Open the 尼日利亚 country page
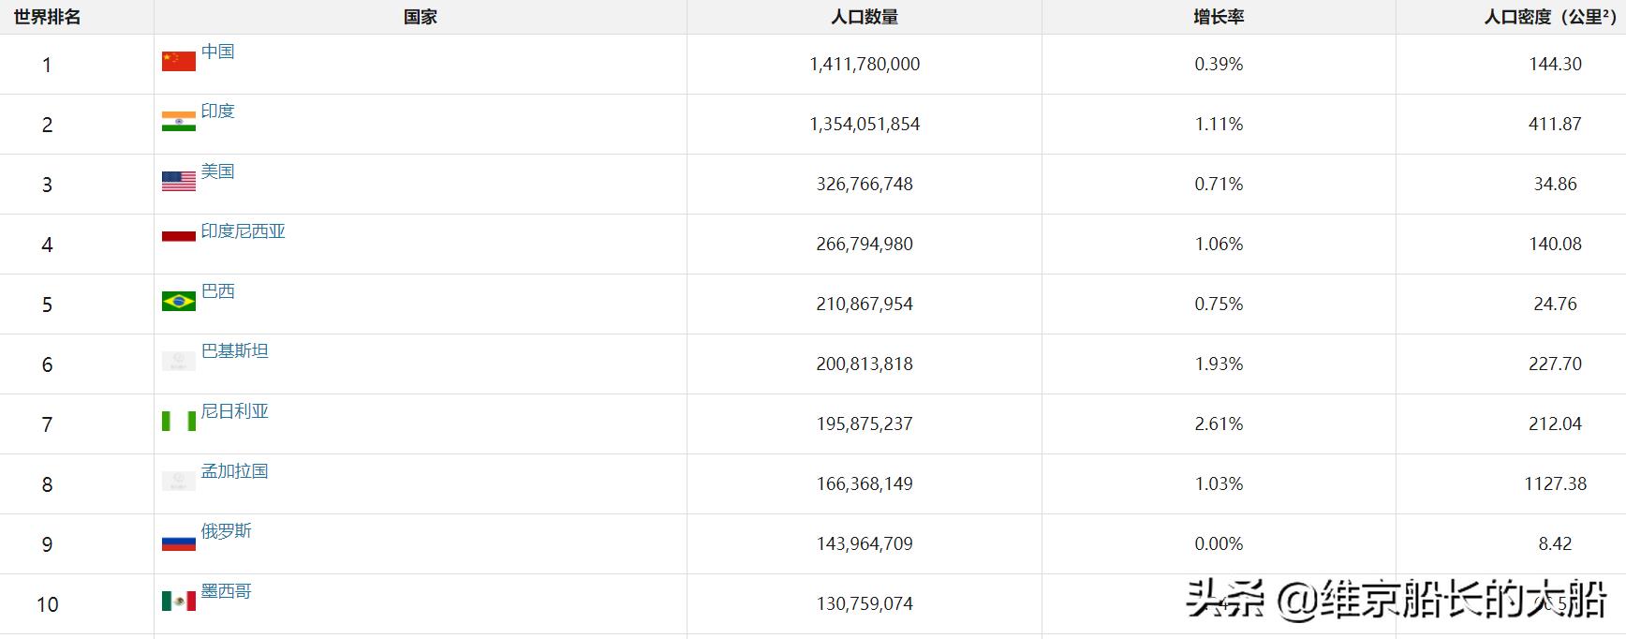 (235, 411)
